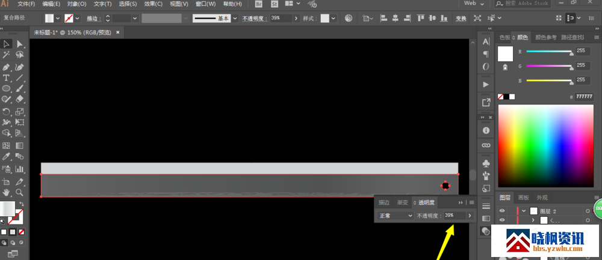602x260 pixels.
Task: Open the Web workspace switcher dropdown
Action: point(474,4)
